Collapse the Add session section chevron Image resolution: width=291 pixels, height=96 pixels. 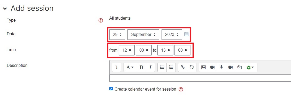coord(5,9)
